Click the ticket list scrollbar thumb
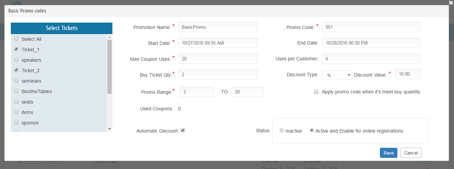 coord(109,66)
